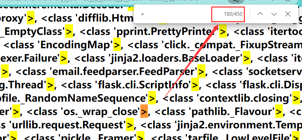The image size is (302, 140).
Task: Click the highlighted '>' after 'email.feedparser.FeedParser'
Action: point(202,71)
